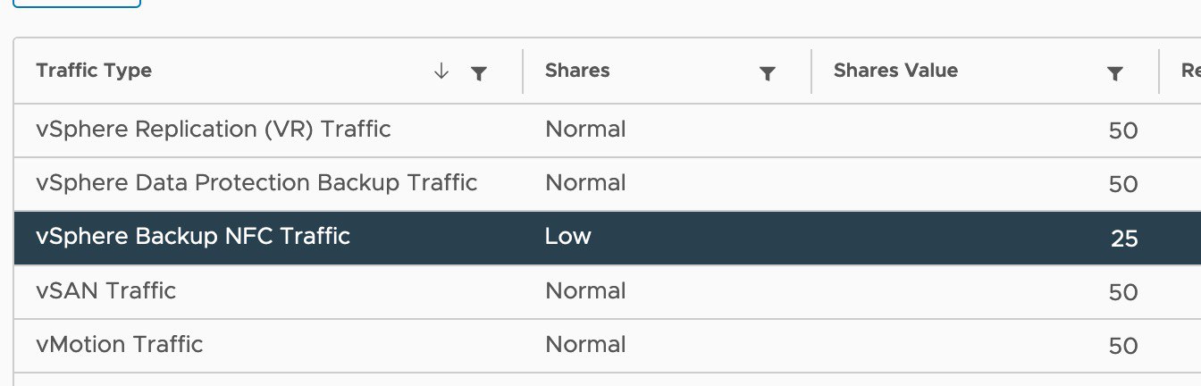Viewport: 1201px width, 386px height.
Task: Select the vSAN Traffic row
Action: [x=608, y=291]
